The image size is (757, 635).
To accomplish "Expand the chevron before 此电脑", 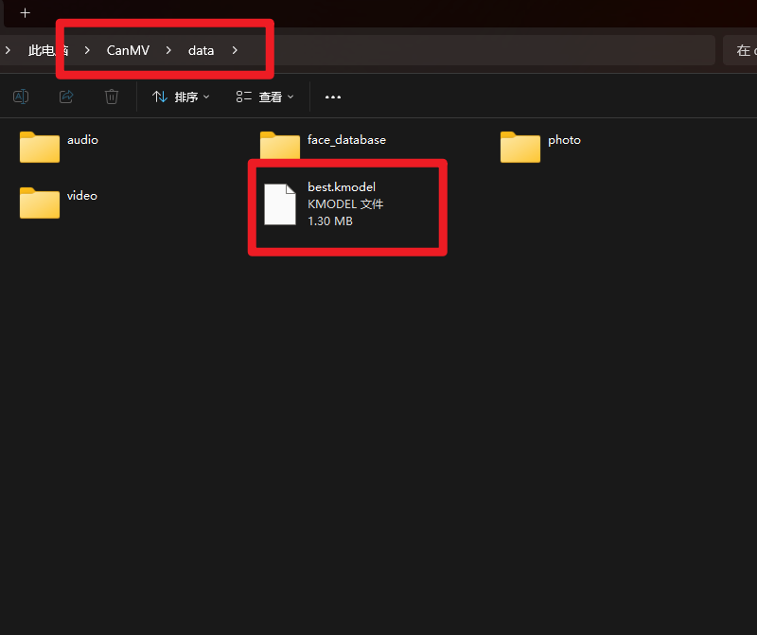I will [8, 50].
